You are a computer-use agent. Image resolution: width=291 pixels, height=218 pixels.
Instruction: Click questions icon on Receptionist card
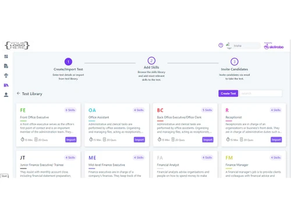[242, 140]
